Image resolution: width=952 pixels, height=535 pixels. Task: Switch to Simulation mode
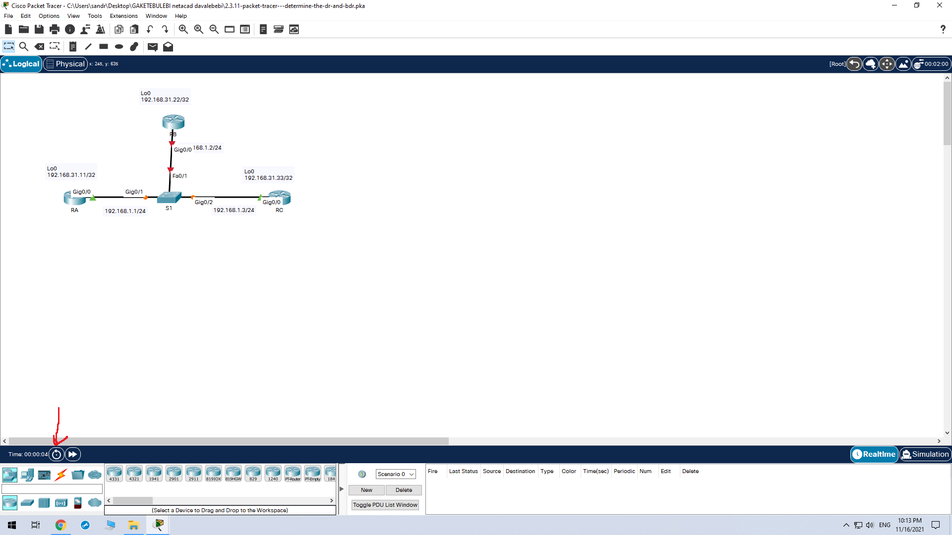click(925, 454)
